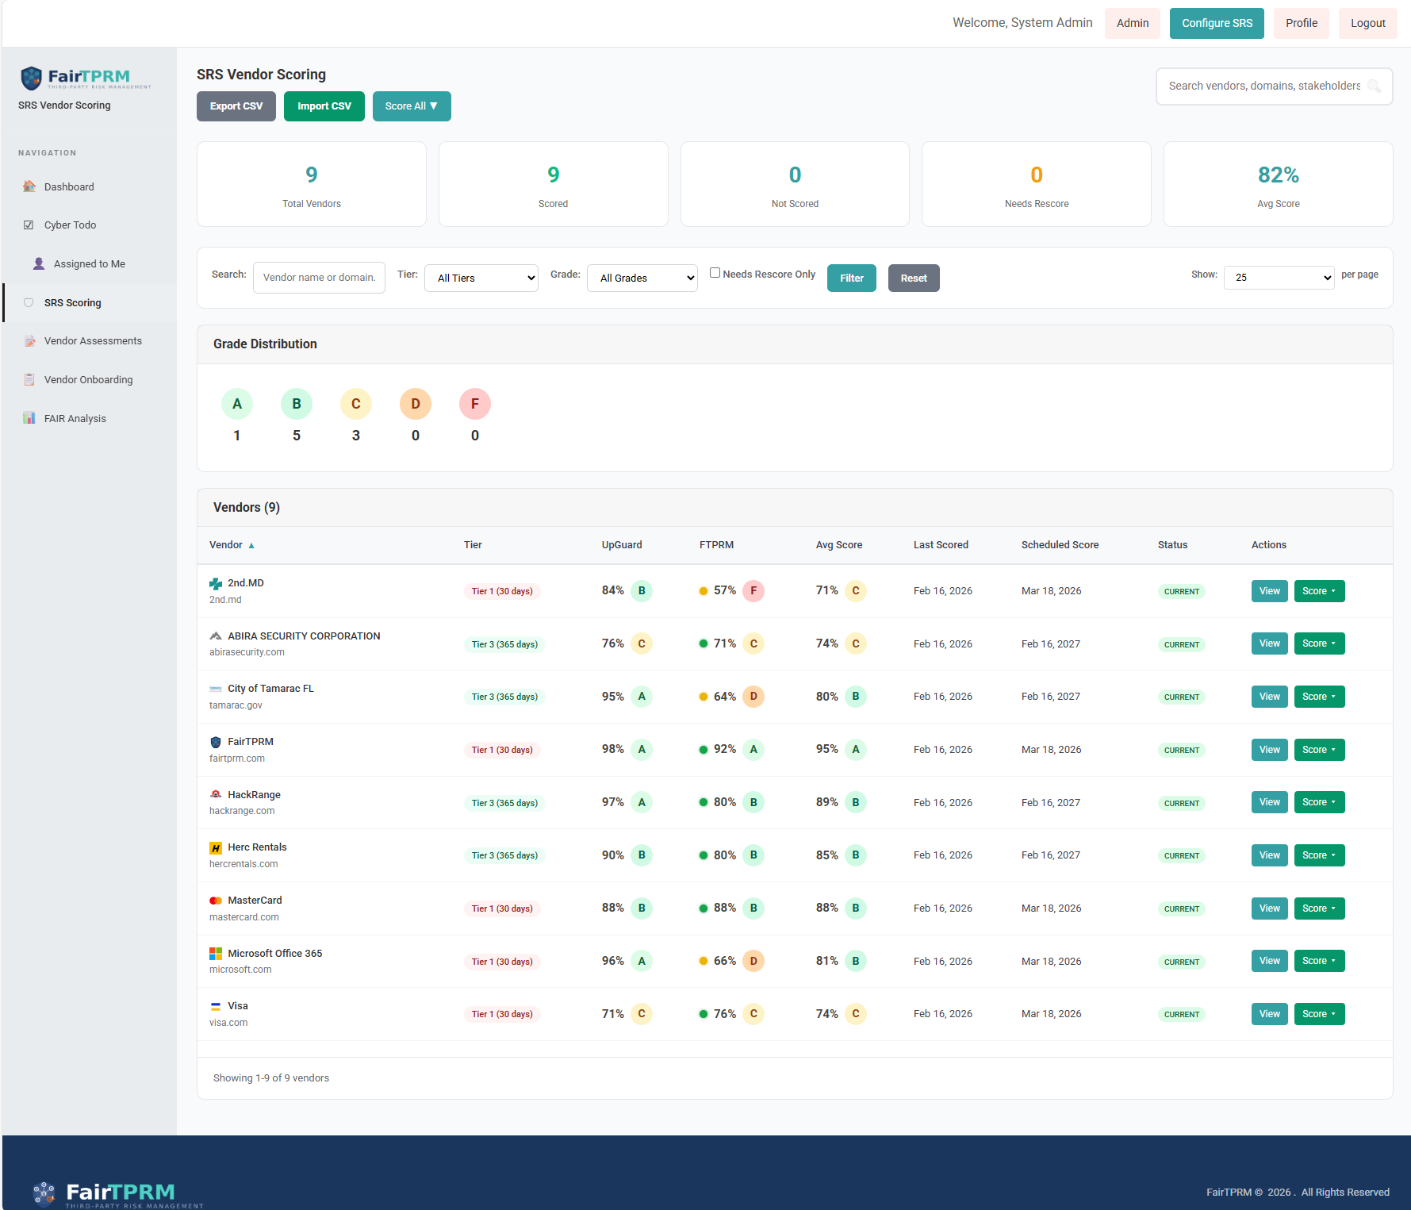Open the SRS Scoring navigation item
Image resolution: width=1411 pixels, height=1210 pixels.
point(72,302)
